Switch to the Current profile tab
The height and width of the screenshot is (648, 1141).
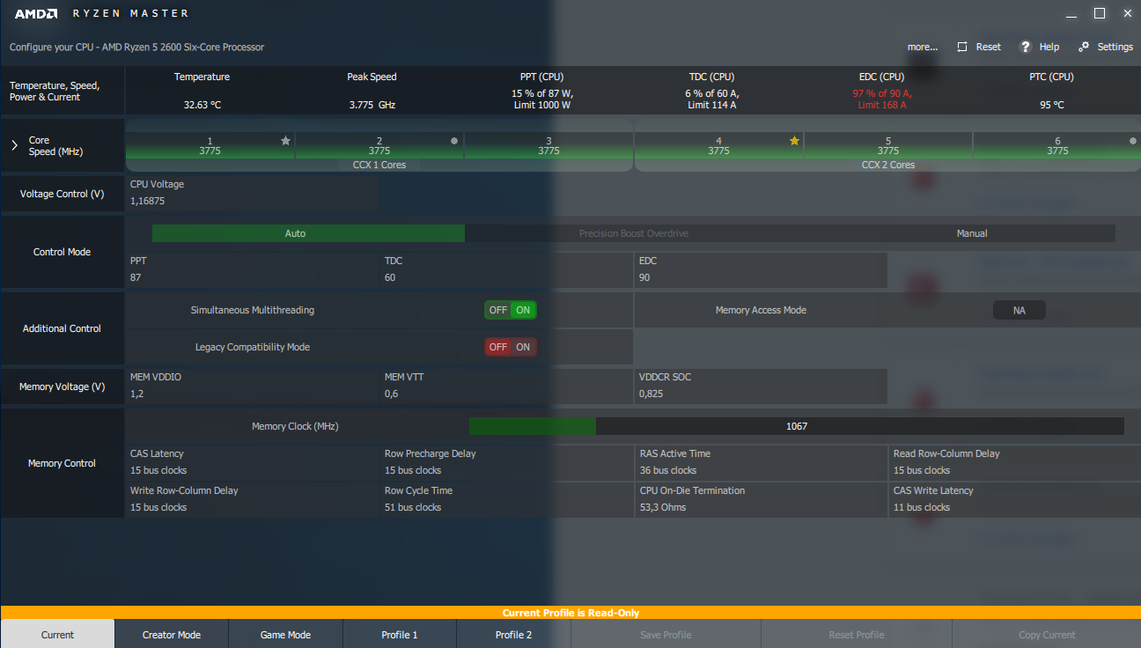click(57, 634)
